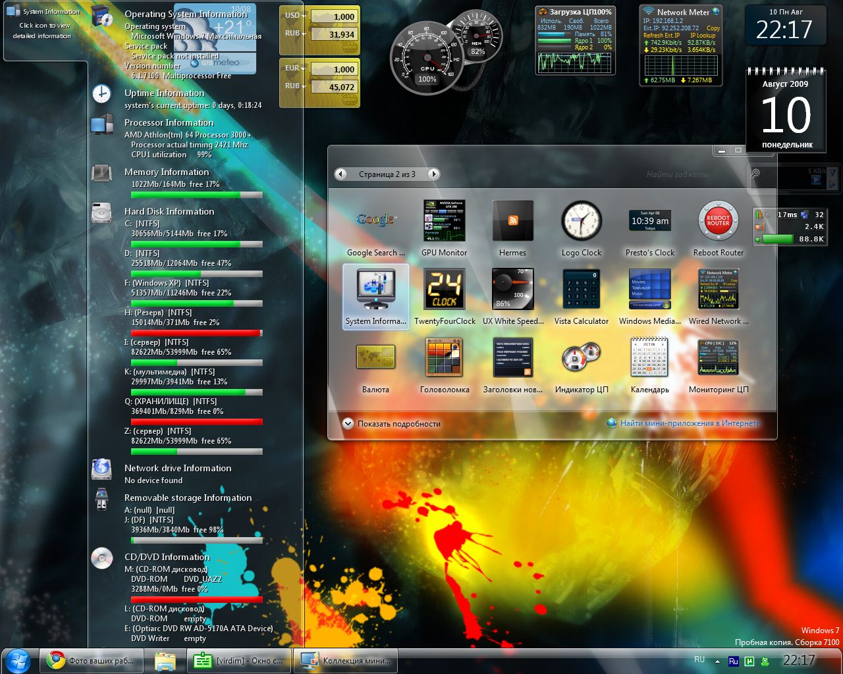Viewport: 843px width, 674px height.
Task: Switch to [virdim] - Окно taskbar window
Action: point(239,660)
